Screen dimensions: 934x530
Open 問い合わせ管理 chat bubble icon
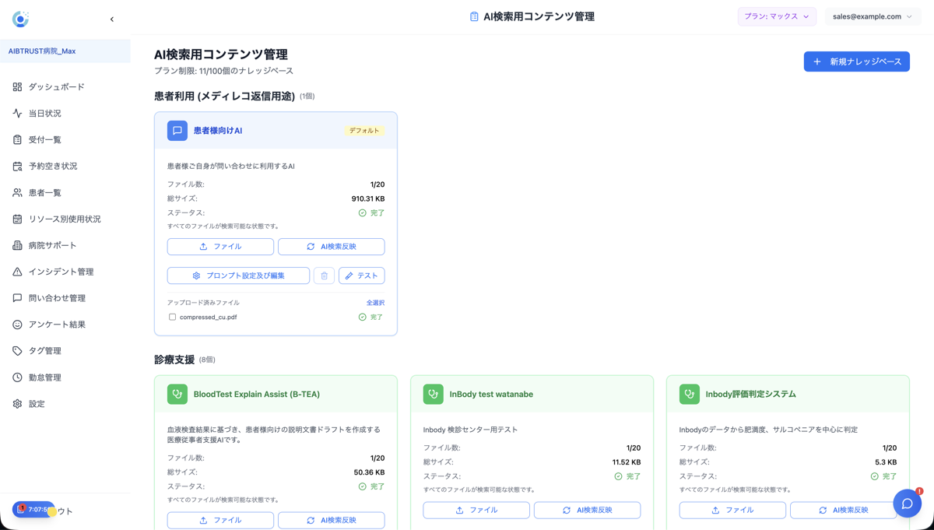(18, 297)
